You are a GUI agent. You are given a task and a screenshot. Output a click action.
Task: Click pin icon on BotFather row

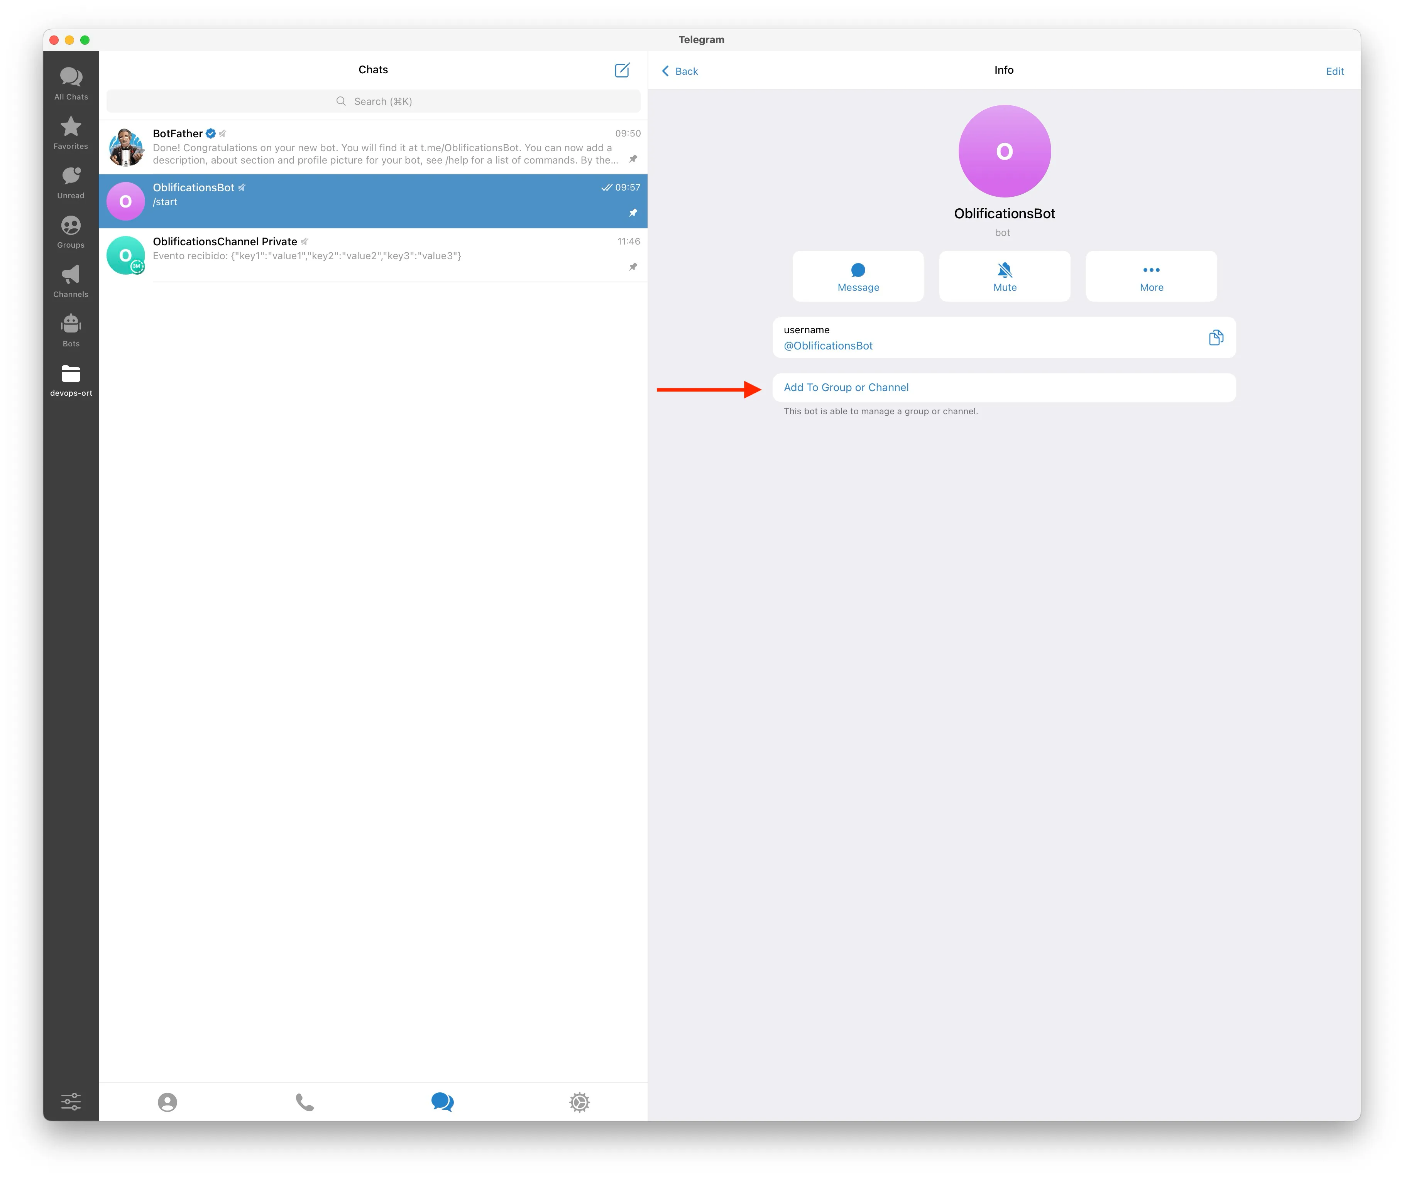coord(633,159)
